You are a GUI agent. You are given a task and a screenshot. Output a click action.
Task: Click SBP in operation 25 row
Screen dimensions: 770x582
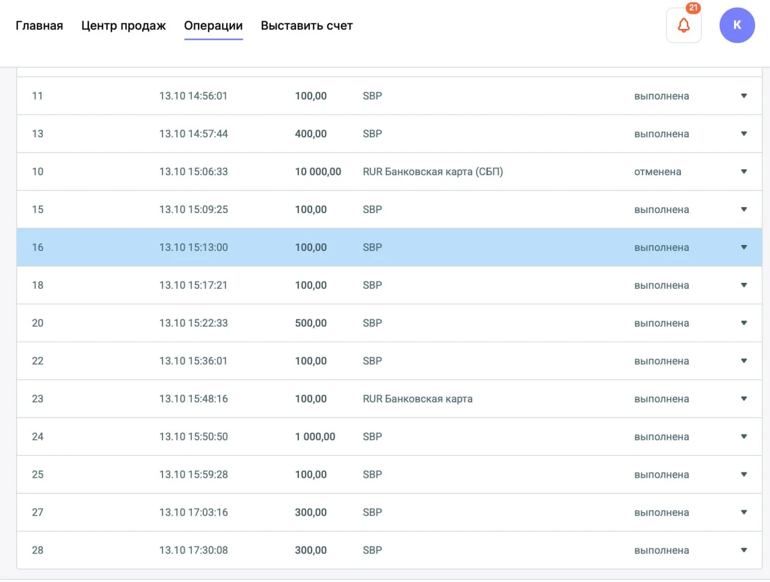point(372,475)
